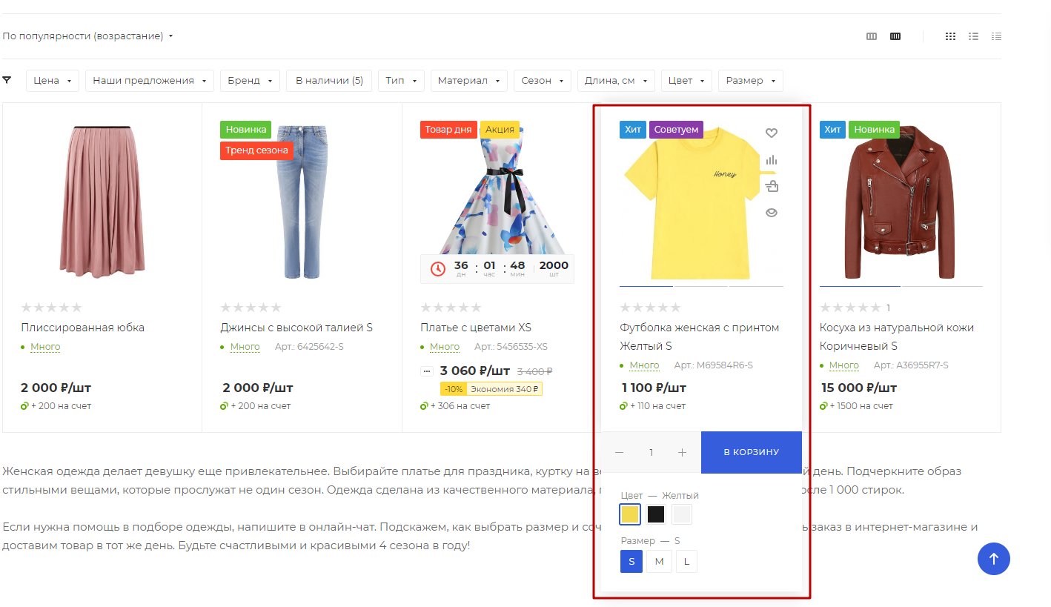Expand Наши предложения filter
Image resolution: width=1051 pixels, height=607 pixels.
point(150,81)
